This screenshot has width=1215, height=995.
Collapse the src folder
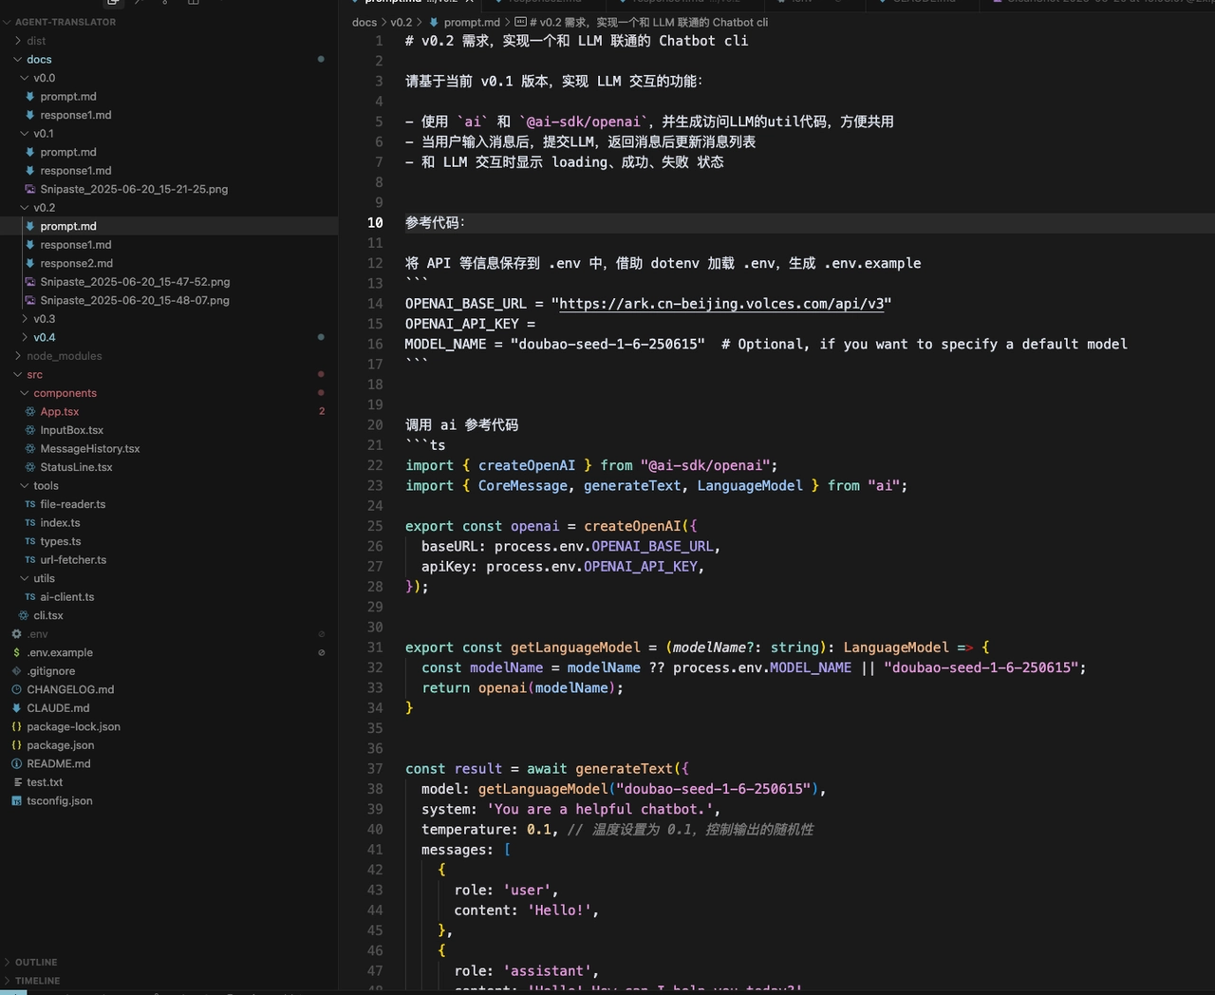(17, 374)
